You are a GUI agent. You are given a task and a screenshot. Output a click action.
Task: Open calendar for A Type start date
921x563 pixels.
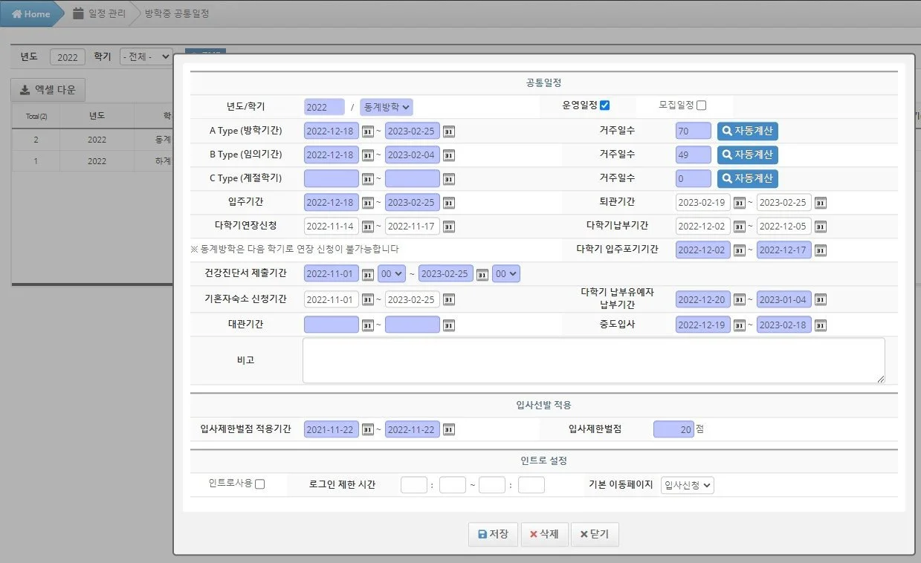367,131
